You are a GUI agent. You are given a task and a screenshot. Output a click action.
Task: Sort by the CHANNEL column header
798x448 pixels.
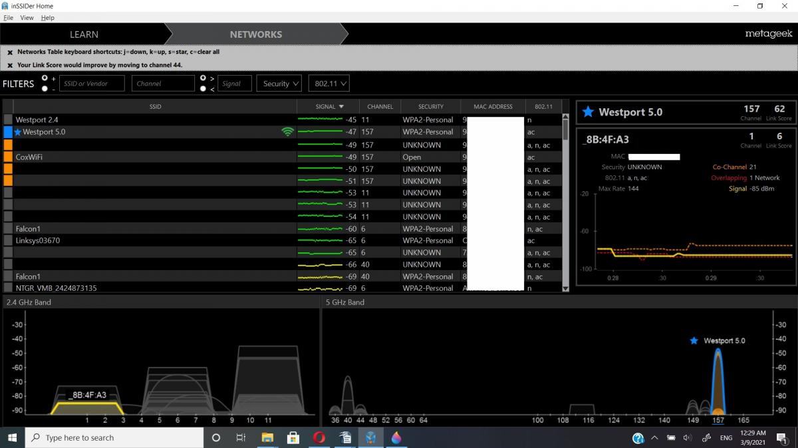[x=380, y=106]
